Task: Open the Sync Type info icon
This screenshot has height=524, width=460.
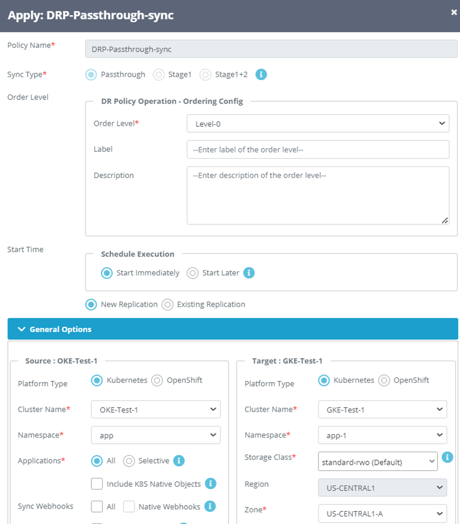Action: tap(261, 74)
